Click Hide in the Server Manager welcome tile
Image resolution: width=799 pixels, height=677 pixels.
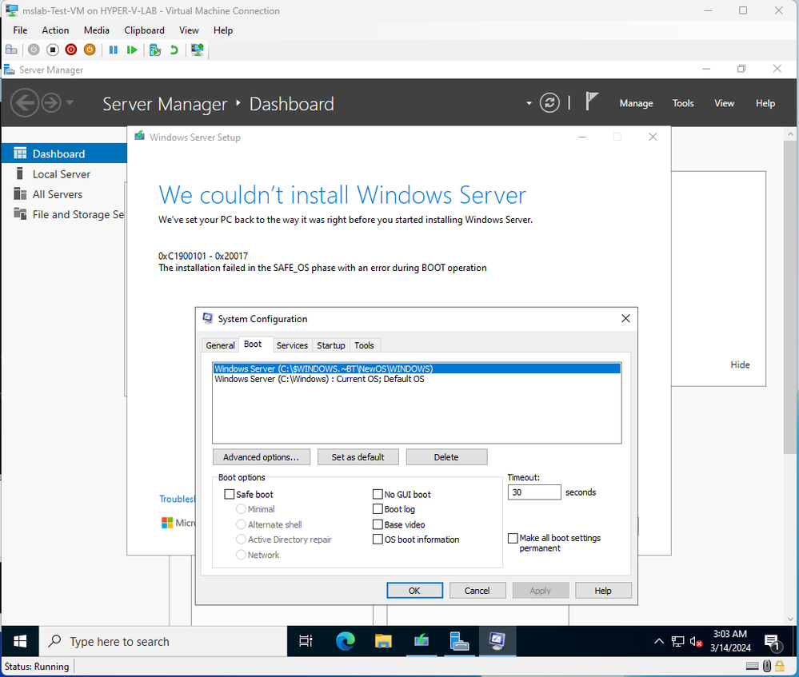(740, 364)
